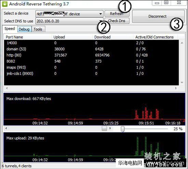The width and height of the screenshot is (188, 169).
Task: Click the graph timeline left scroll arrow
Action: 6,128
